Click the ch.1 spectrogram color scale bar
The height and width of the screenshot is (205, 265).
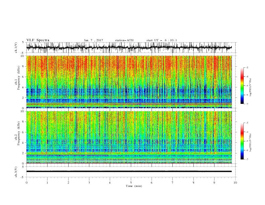(242, 86)
